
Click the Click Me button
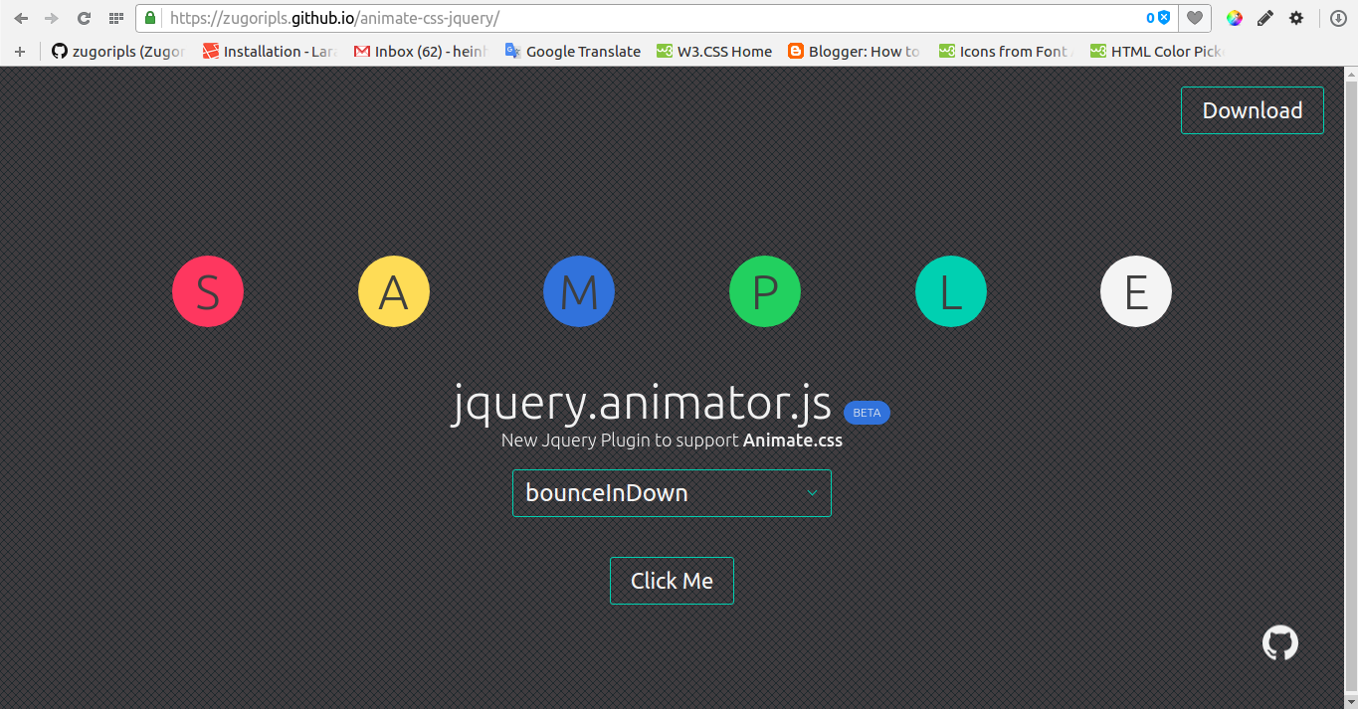pos(672,581)
